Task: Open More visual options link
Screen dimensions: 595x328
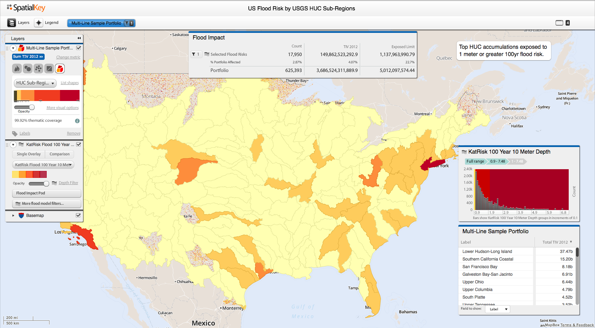Action: (63, 108)
